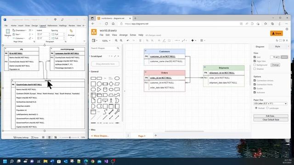Image resolution: width=294 pixels, height=165 pixels.
Task: Click zoom out magnifier in draw.io toolbar
Action: [x=121, y=40]
